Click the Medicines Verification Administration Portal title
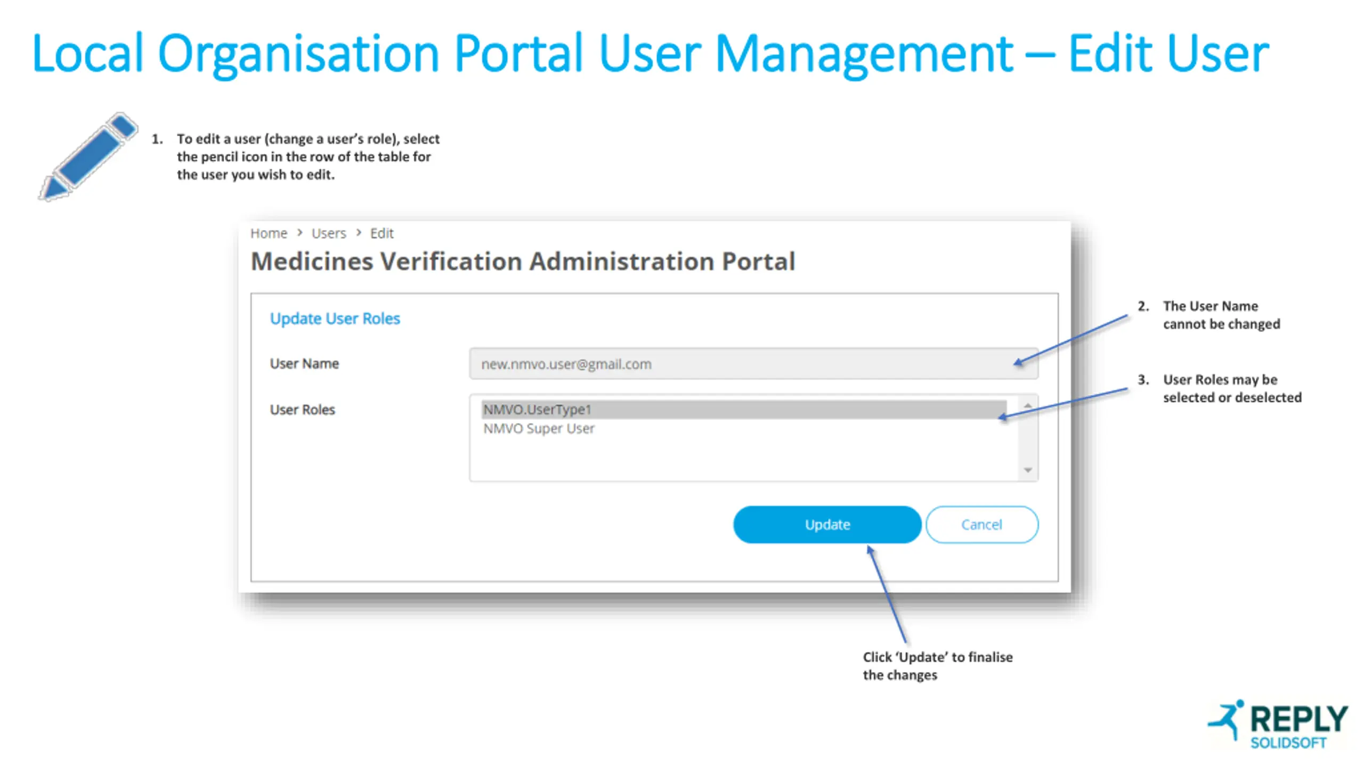The height and width of the screenshot is (767, 1364). (523, 262)
